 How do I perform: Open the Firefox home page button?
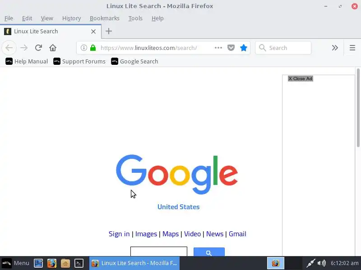(x=53, y=48)
